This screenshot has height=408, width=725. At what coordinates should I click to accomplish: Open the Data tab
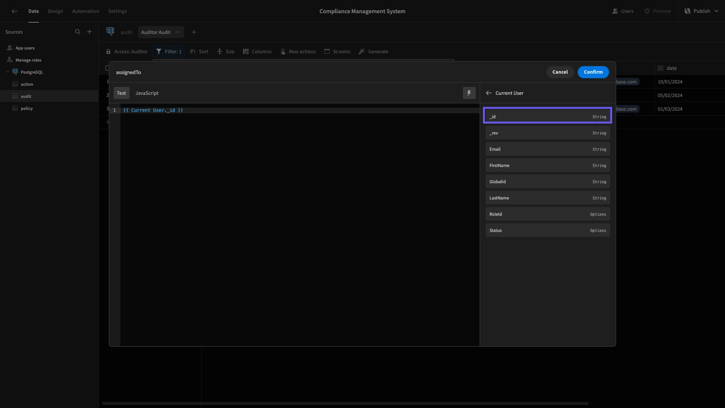pos(33,11)
